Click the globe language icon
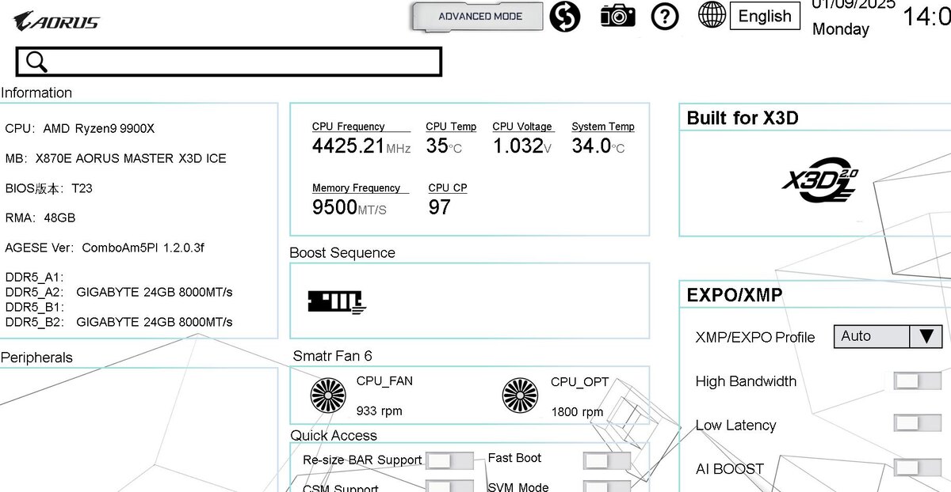The image size is (951, 492). (712, 15)
